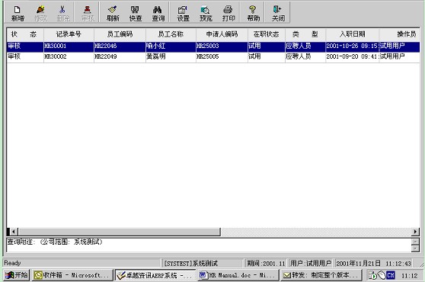Switch to HR Manual.doc taskbar window

point(238,275)
